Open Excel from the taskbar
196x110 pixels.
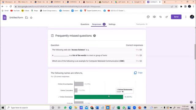(119, 108)
